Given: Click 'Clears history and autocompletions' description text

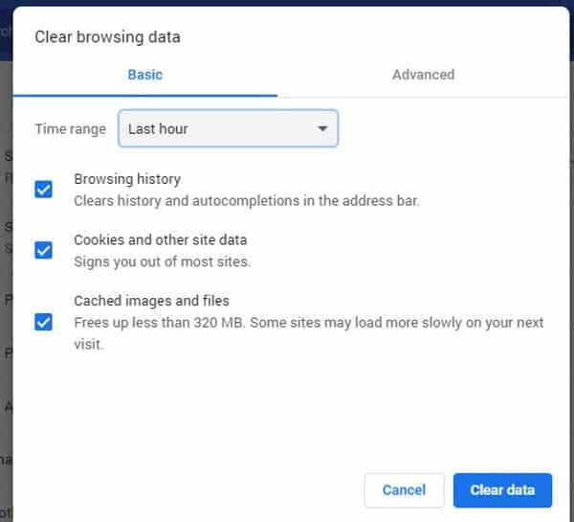Looking at the screenshot, I should [247, 201].
